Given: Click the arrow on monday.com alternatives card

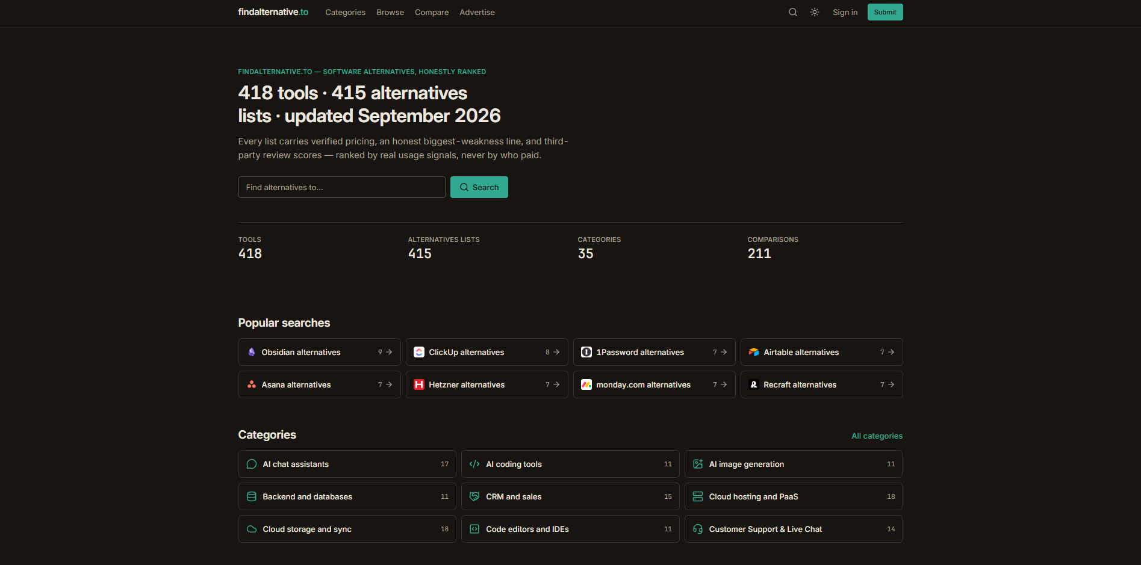Looking at the screenshot, I should coord(724,384).
